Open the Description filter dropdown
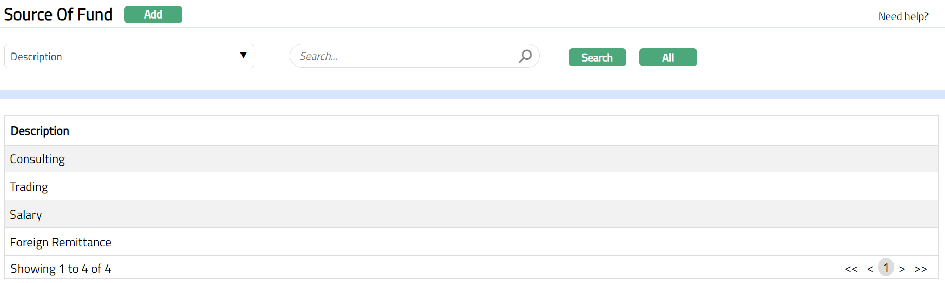The image size is (945, 283). 129,56
